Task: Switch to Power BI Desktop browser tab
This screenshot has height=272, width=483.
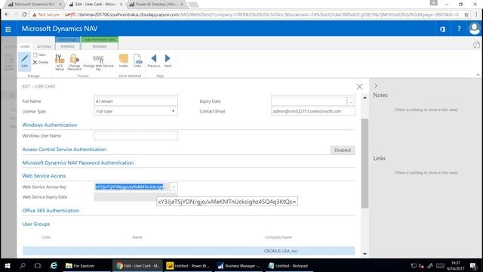Action: coord(156,5)
